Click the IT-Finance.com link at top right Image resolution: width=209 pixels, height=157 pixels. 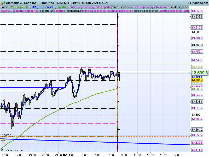[197, 3]
